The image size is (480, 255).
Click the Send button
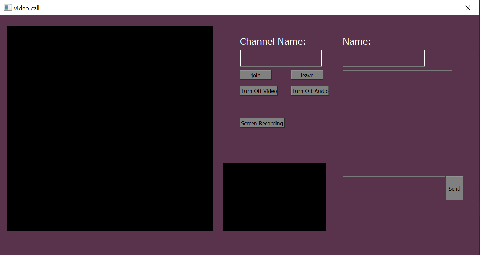click(x=454, y=188)
